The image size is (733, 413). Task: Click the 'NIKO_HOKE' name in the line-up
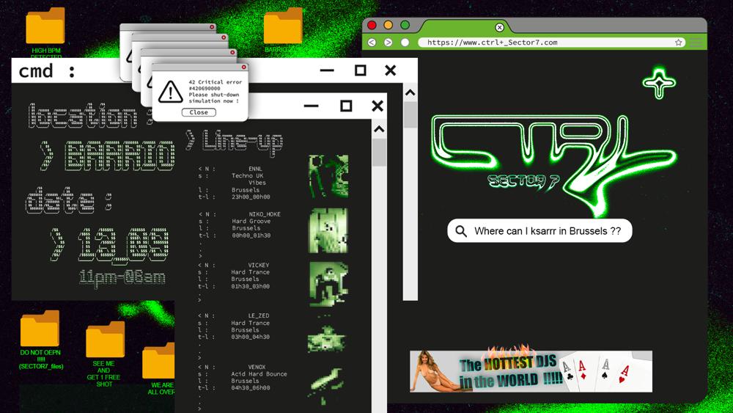(x=265, y=214)
